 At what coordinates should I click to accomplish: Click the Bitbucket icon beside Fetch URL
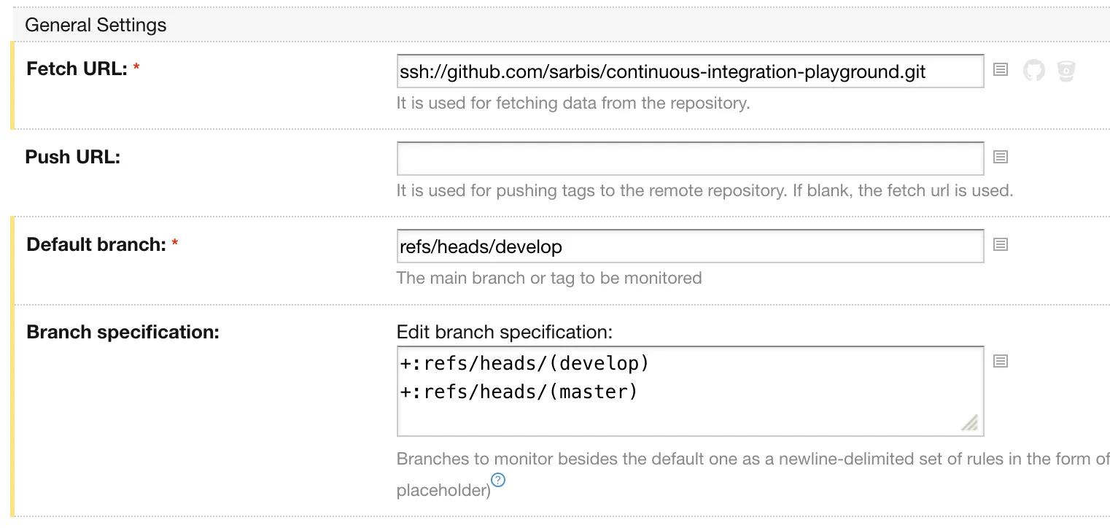click(x=1066, y=71)
